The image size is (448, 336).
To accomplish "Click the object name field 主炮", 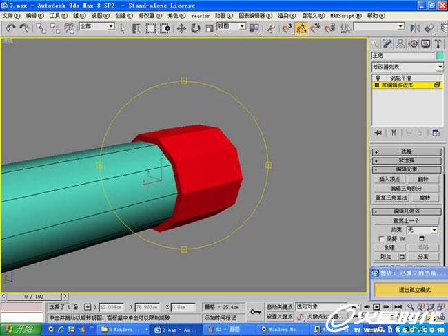I will pyautogui.click(x=403, y=55).
